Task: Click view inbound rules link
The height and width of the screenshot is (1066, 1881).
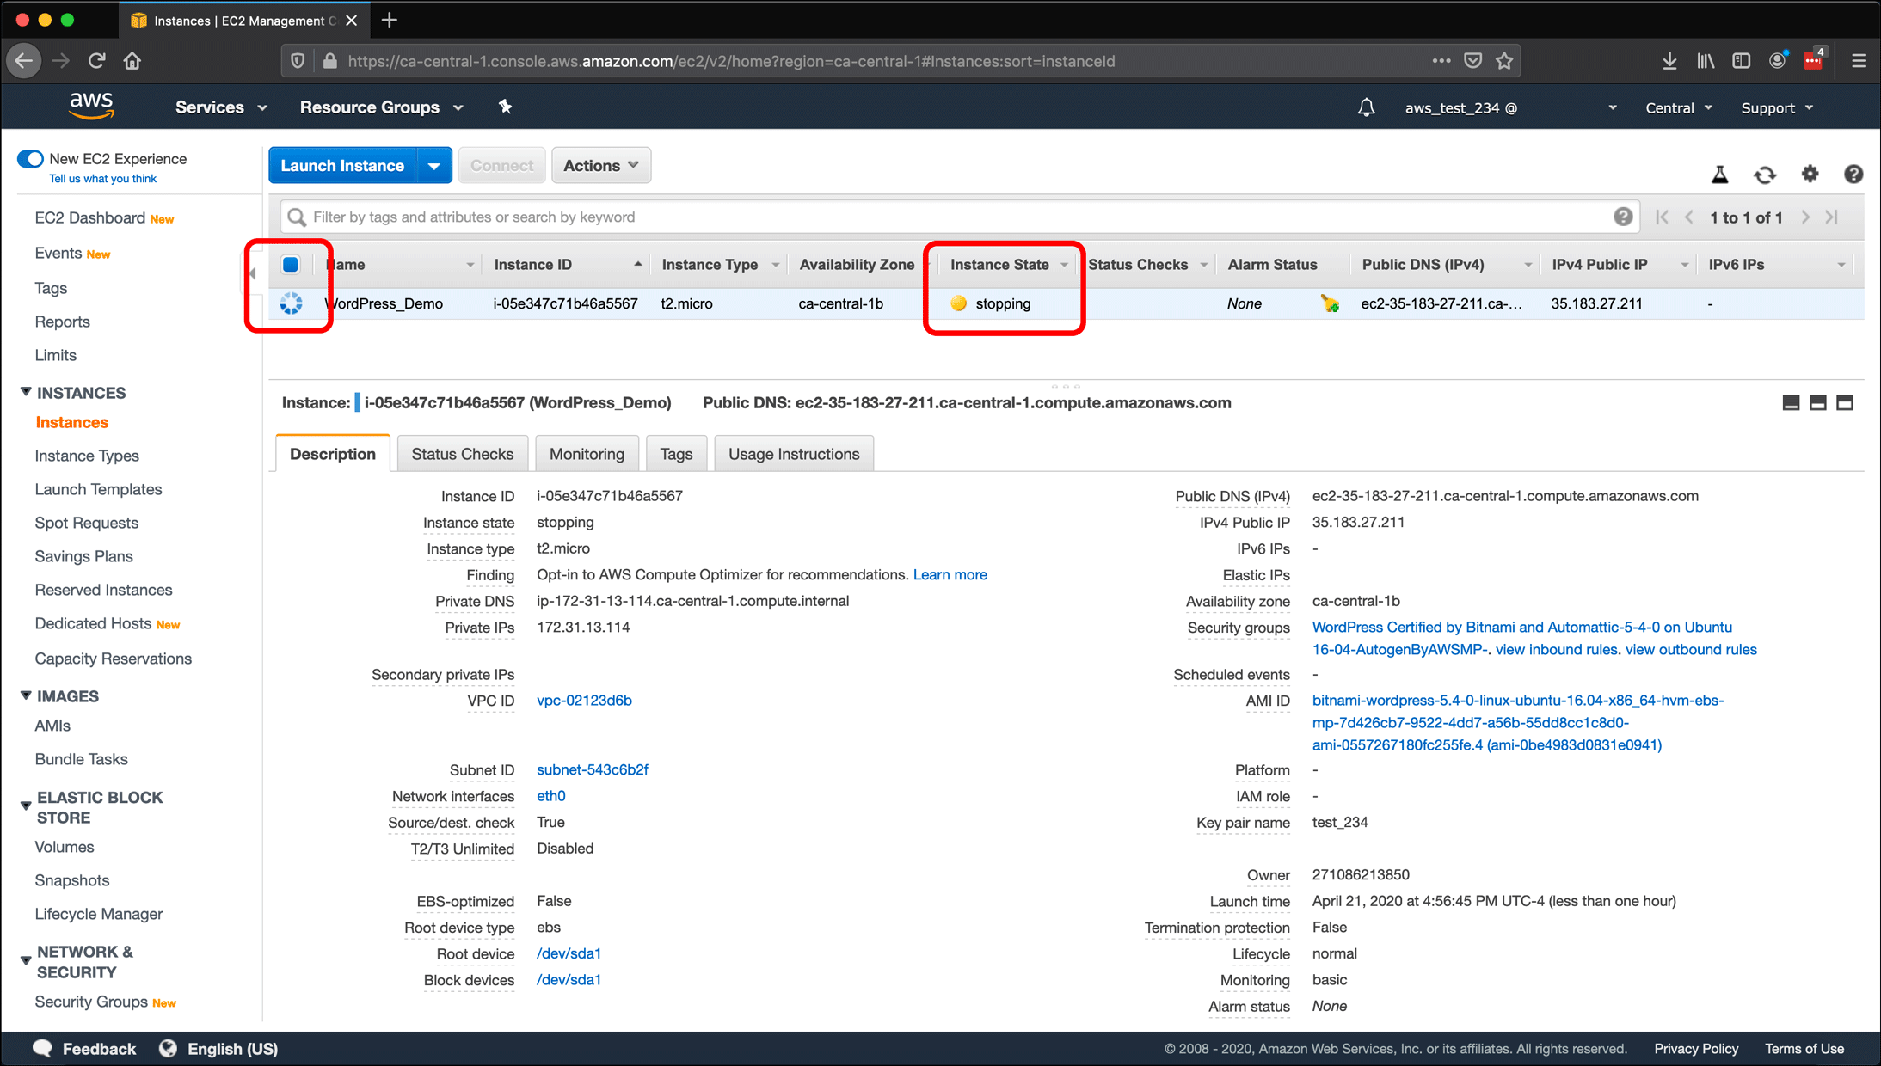Action: pyautogui.click(x=1556, y=649)
